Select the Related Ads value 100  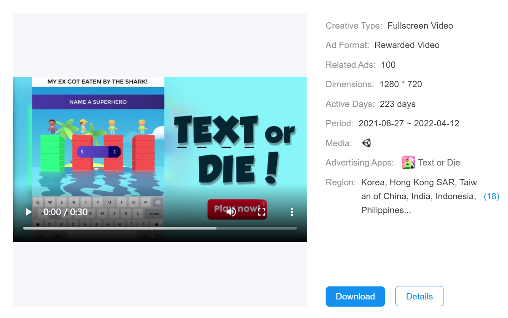coord(388,65)
